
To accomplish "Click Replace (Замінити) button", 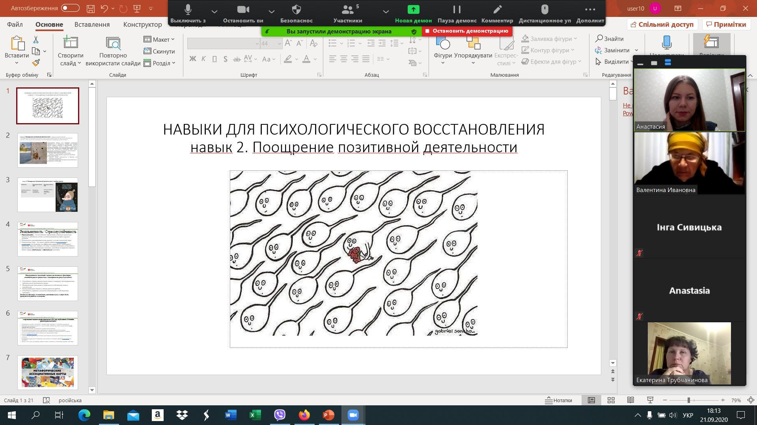I will pos(612,50).
